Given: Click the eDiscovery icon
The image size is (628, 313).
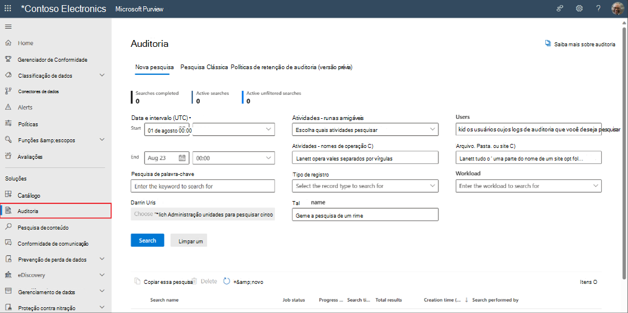Looking at the screenshot, I should (8, 275).
